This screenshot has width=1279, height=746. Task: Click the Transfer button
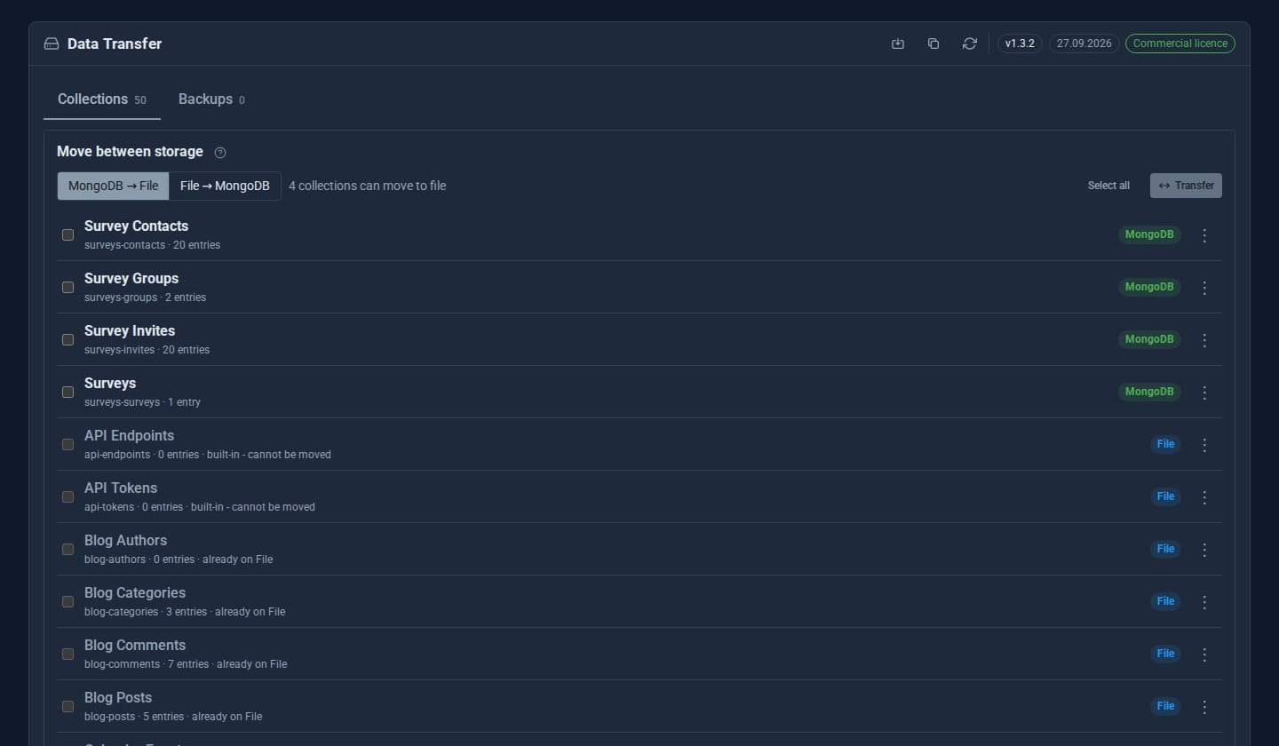coord(1186,186)
